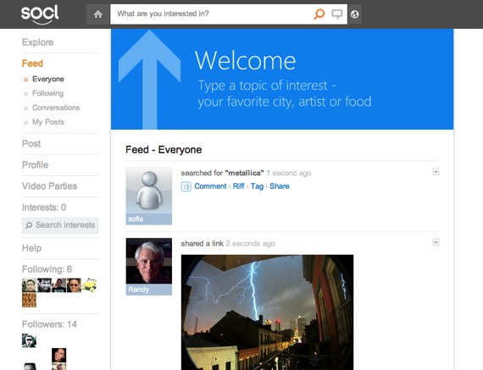Open dropdown arrow on Randy's post
Screen dimensions: 483x370
436,242
